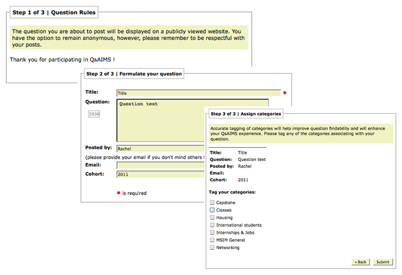Click the 'Step 2 of 3 | Formulate your question' heading
The width and height of the screenshot is (402, 275).
[134, 74]
